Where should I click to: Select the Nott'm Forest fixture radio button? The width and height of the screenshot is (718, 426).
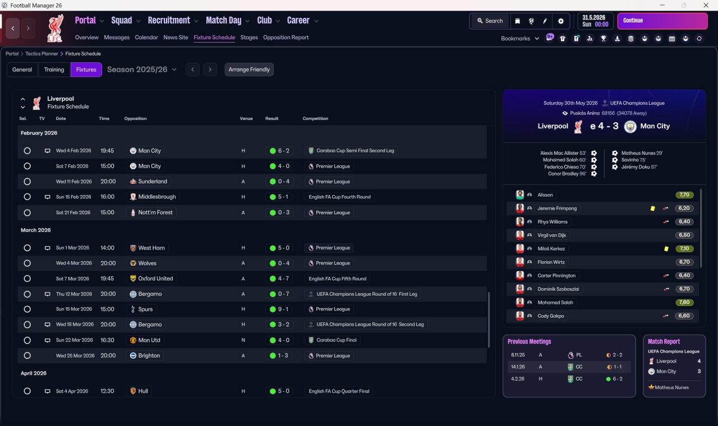27,212
